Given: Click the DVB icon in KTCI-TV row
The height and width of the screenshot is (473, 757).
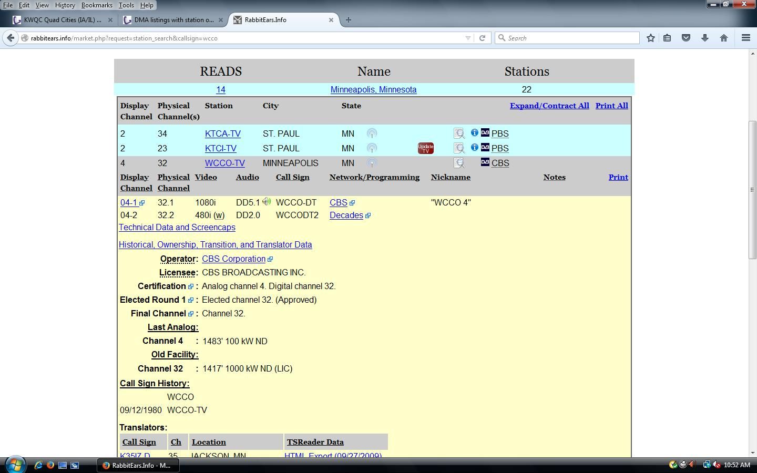Looking at the screenshot, I should point(485,147).
